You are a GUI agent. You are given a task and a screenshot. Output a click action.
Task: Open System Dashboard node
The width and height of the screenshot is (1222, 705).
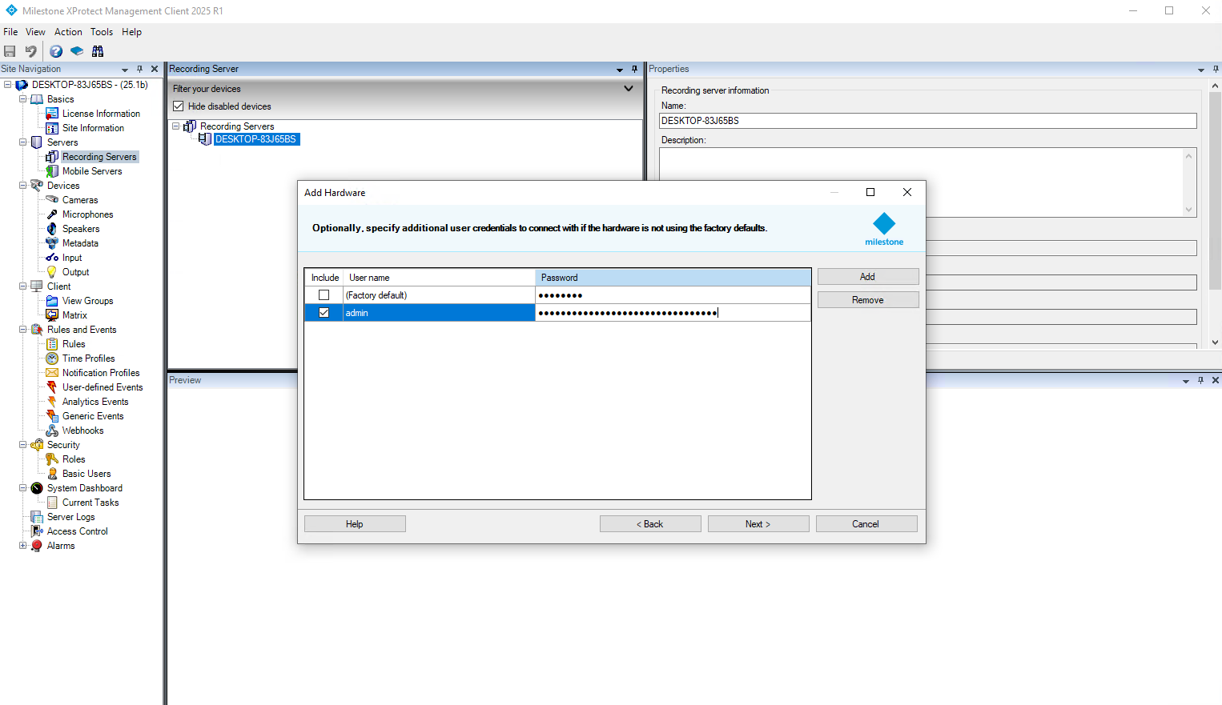click(x=84, y=488)
